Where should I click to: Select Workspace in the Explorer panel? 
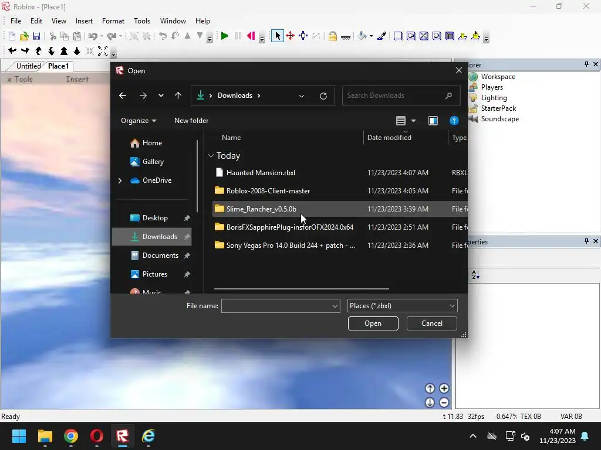coord(498,77)
